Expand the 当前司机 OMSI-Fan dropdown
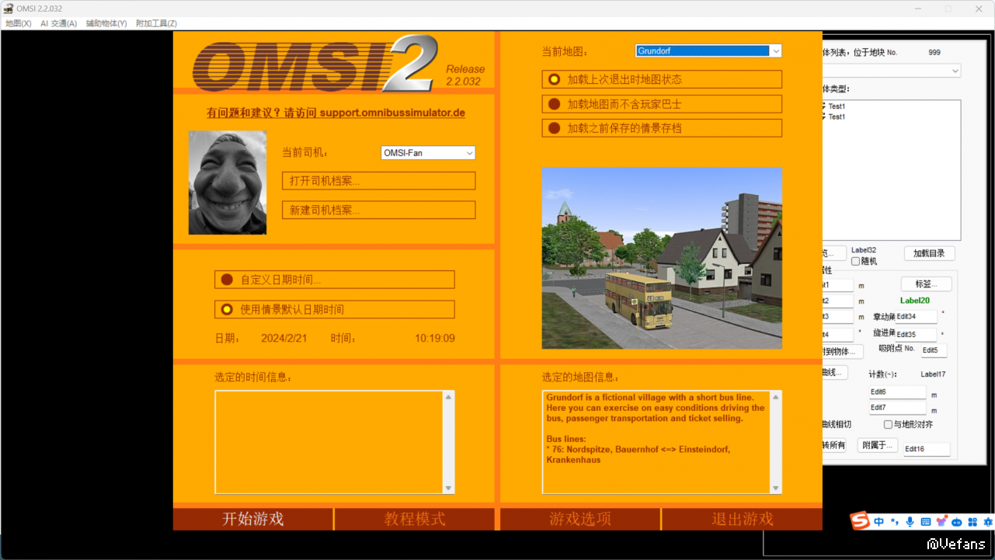 [x=428, y=153]
